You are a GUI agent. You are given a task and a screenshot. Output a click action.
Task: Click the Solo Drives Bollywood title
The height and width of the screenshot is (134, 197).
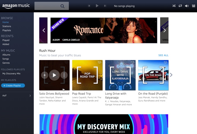54,94
